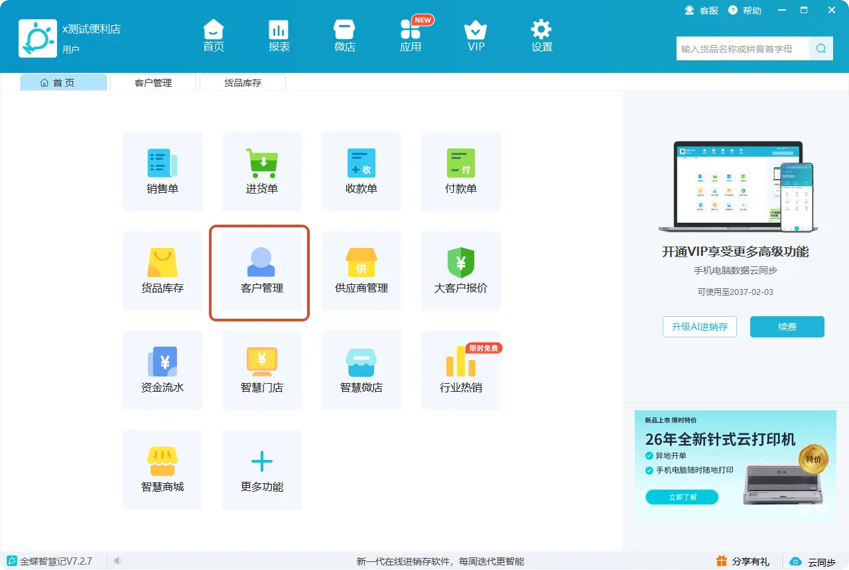Open the 供应商管理 supplier tile

coord(361,271)
